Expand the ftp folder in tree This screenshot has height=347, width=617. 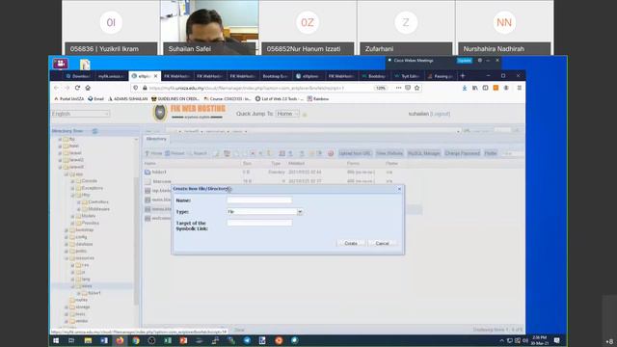(60, 139)
